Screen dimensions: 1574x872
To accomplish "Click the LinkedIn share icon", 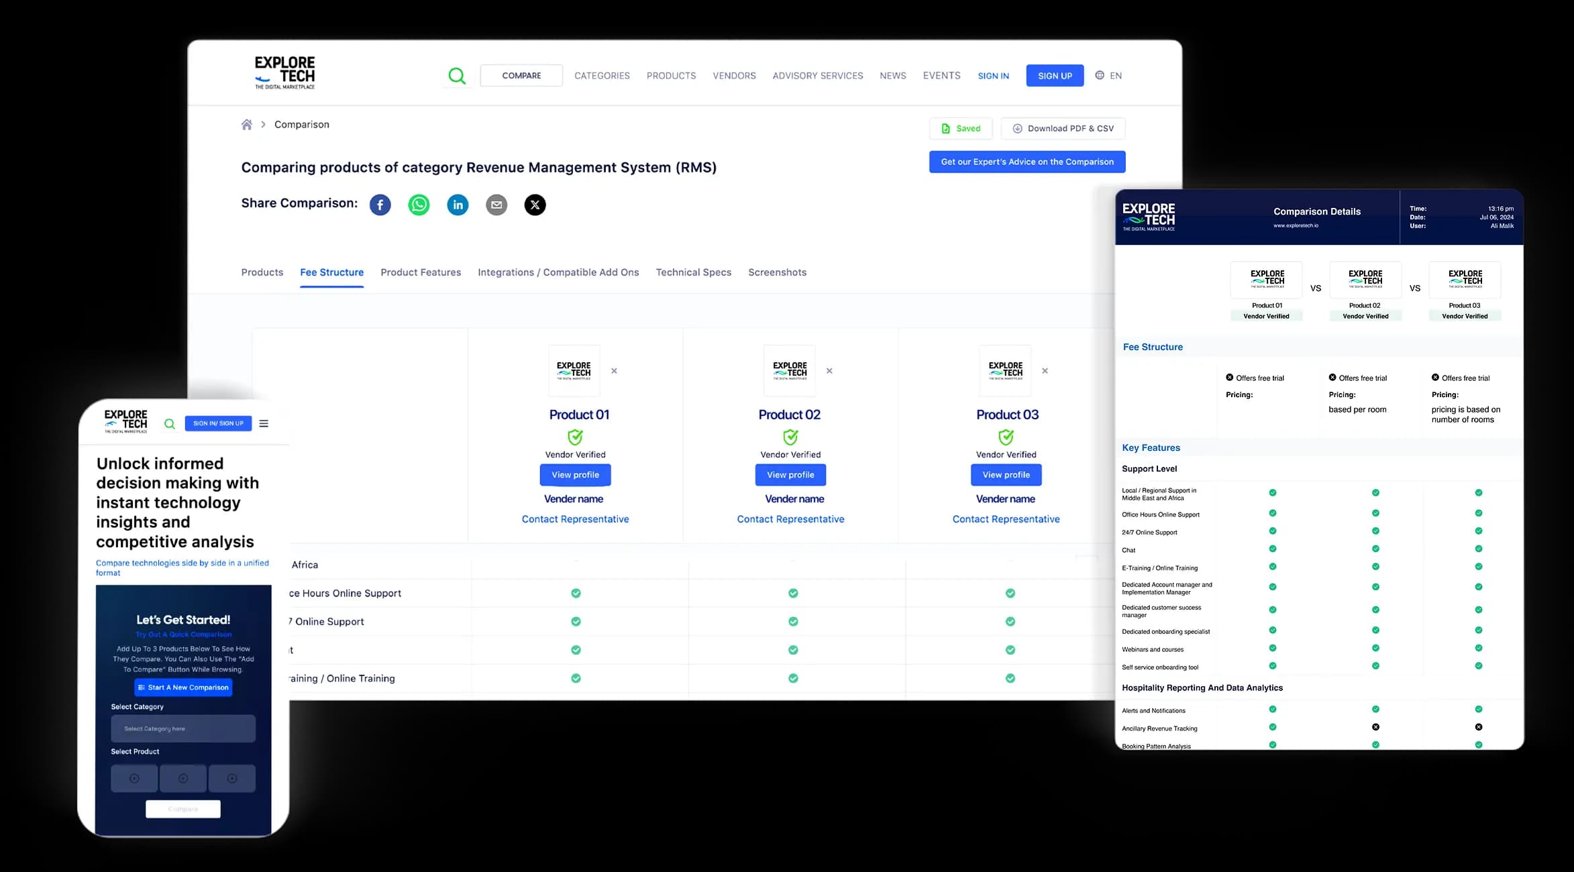I will pyautogui.click(x=458, y=204).
